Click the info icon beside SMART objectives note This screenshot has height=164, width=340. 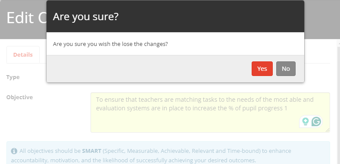point(14,151)
